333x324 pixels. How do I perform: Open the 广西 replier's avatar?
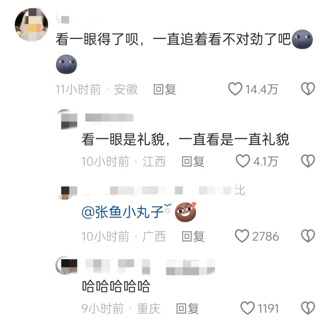(x=67, y=193)
